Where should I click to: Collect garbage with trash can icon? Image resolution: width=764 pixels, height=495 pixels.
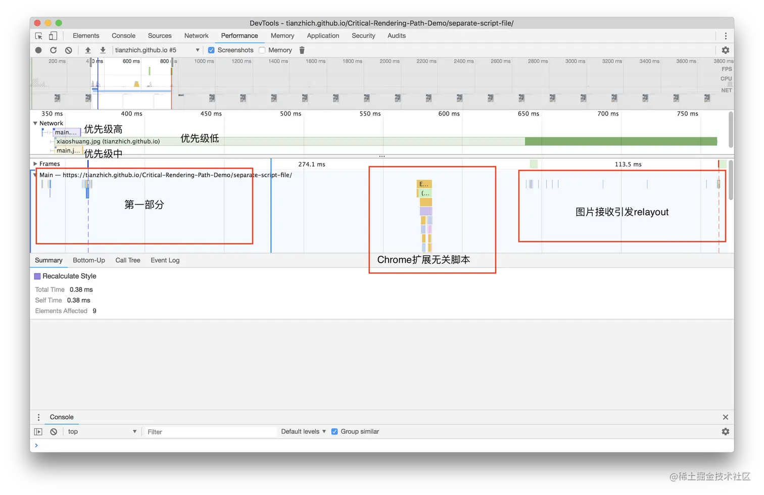tap(302, 50)
